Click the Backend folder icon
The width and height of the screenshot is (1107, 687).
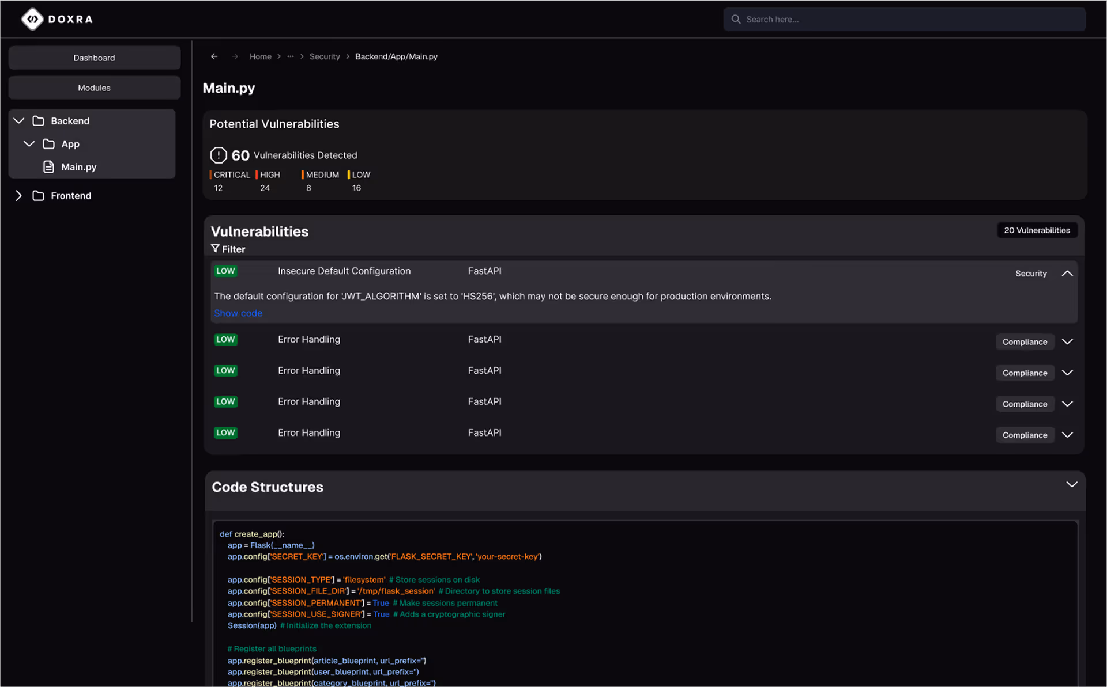[x=39, y=120]
